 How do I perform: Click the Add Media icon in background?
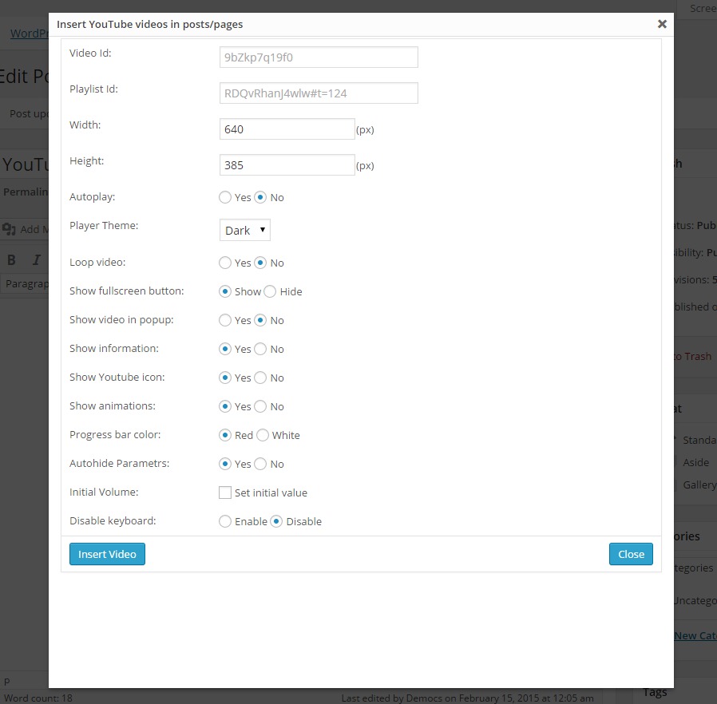9,229
